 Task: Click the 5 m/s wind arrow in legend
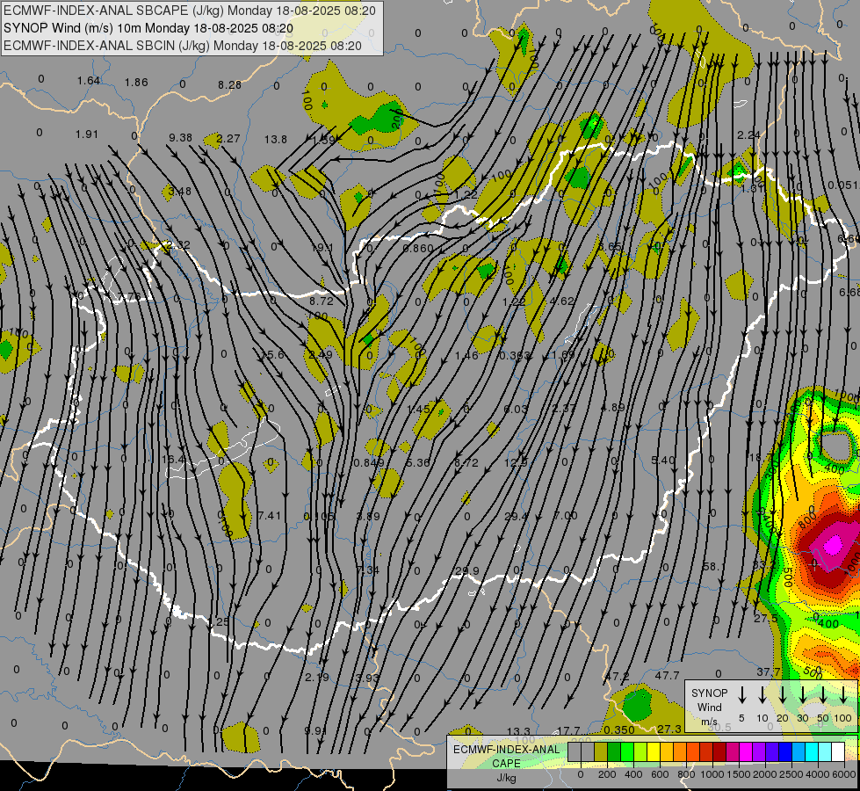pos(741,694)
